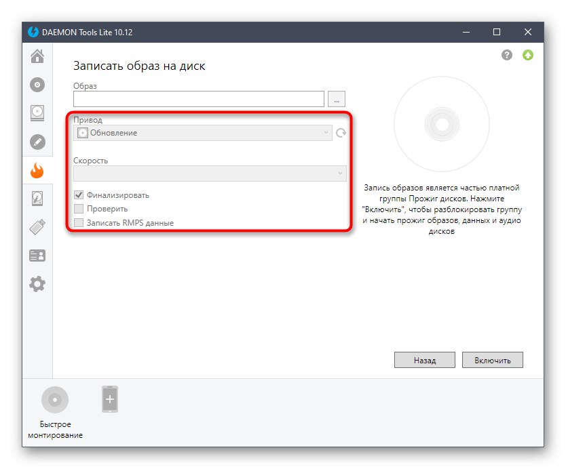The image size is (566, 469).
Task: Check the Записать RMPS данные option
Action: (79, 222)
